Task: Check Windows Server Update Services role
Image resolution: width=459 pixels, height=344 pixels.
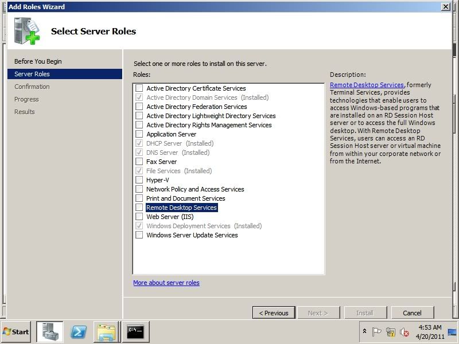Action: [x=139, y=235]
